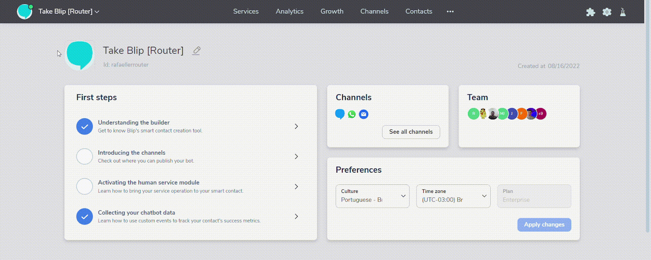Click the 'Take Blip [Router]' page heading
This screenshot has width=651, height=260.
[x=143, y=50]
